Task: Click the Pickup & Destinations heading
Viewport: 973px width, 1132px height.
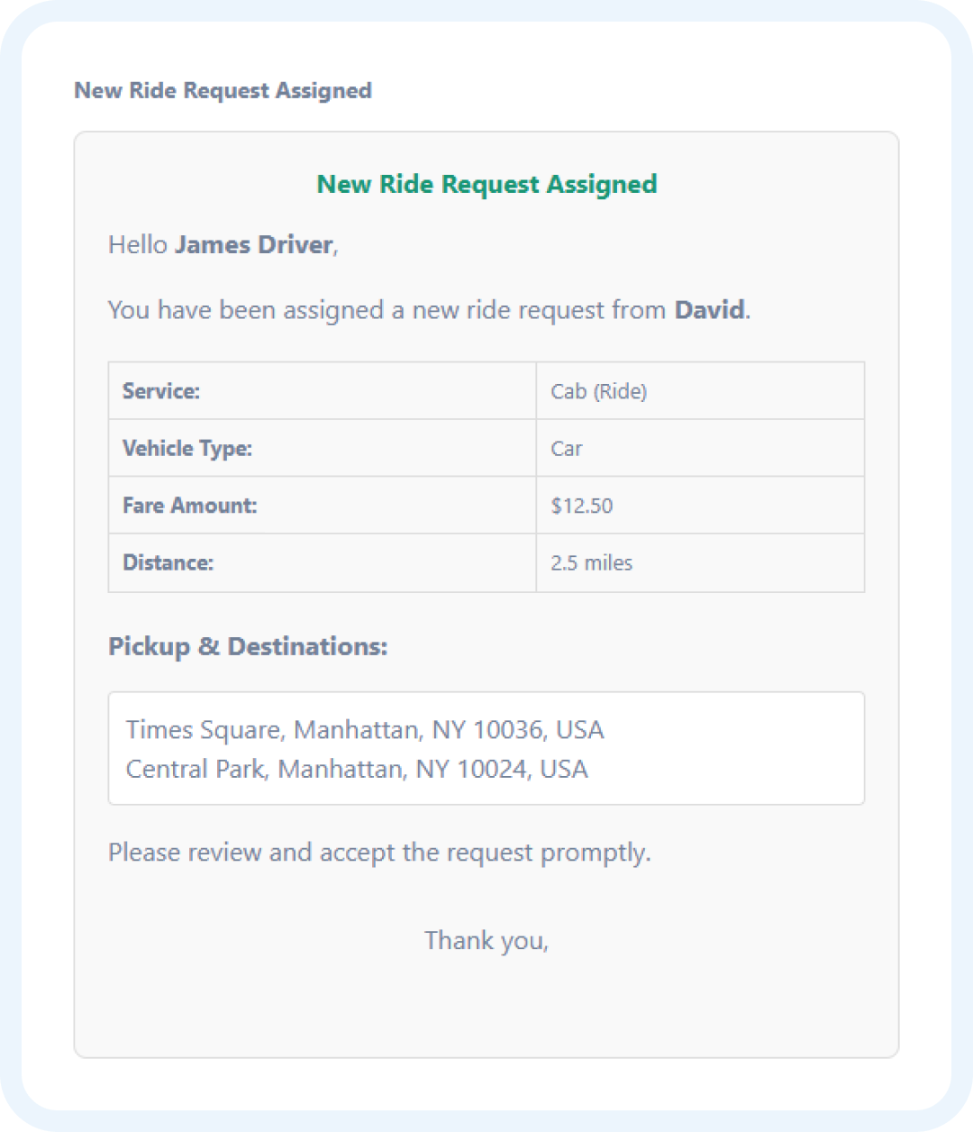Action: 248,647
